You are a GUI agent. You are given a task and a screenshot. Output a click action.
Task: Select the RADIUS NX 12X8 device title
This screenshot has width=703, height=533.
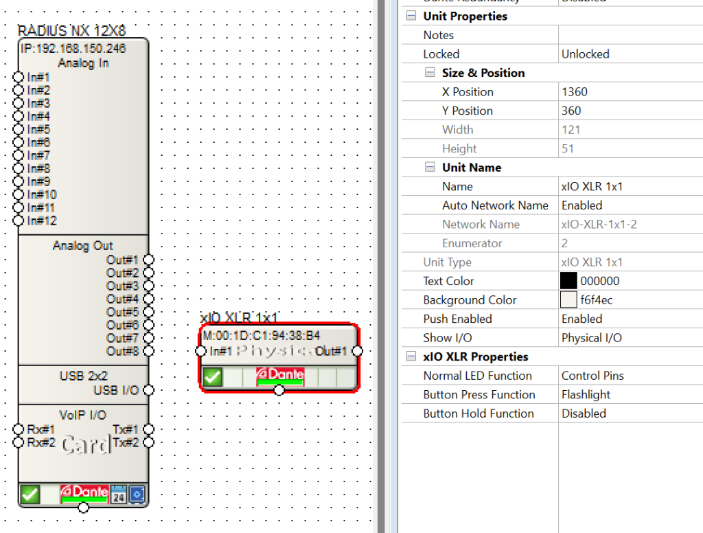pos(71,31)
